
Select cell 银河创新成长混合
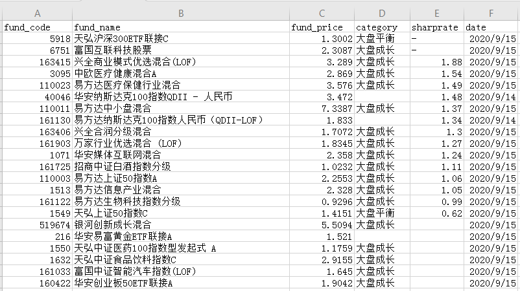pos(181,225)
